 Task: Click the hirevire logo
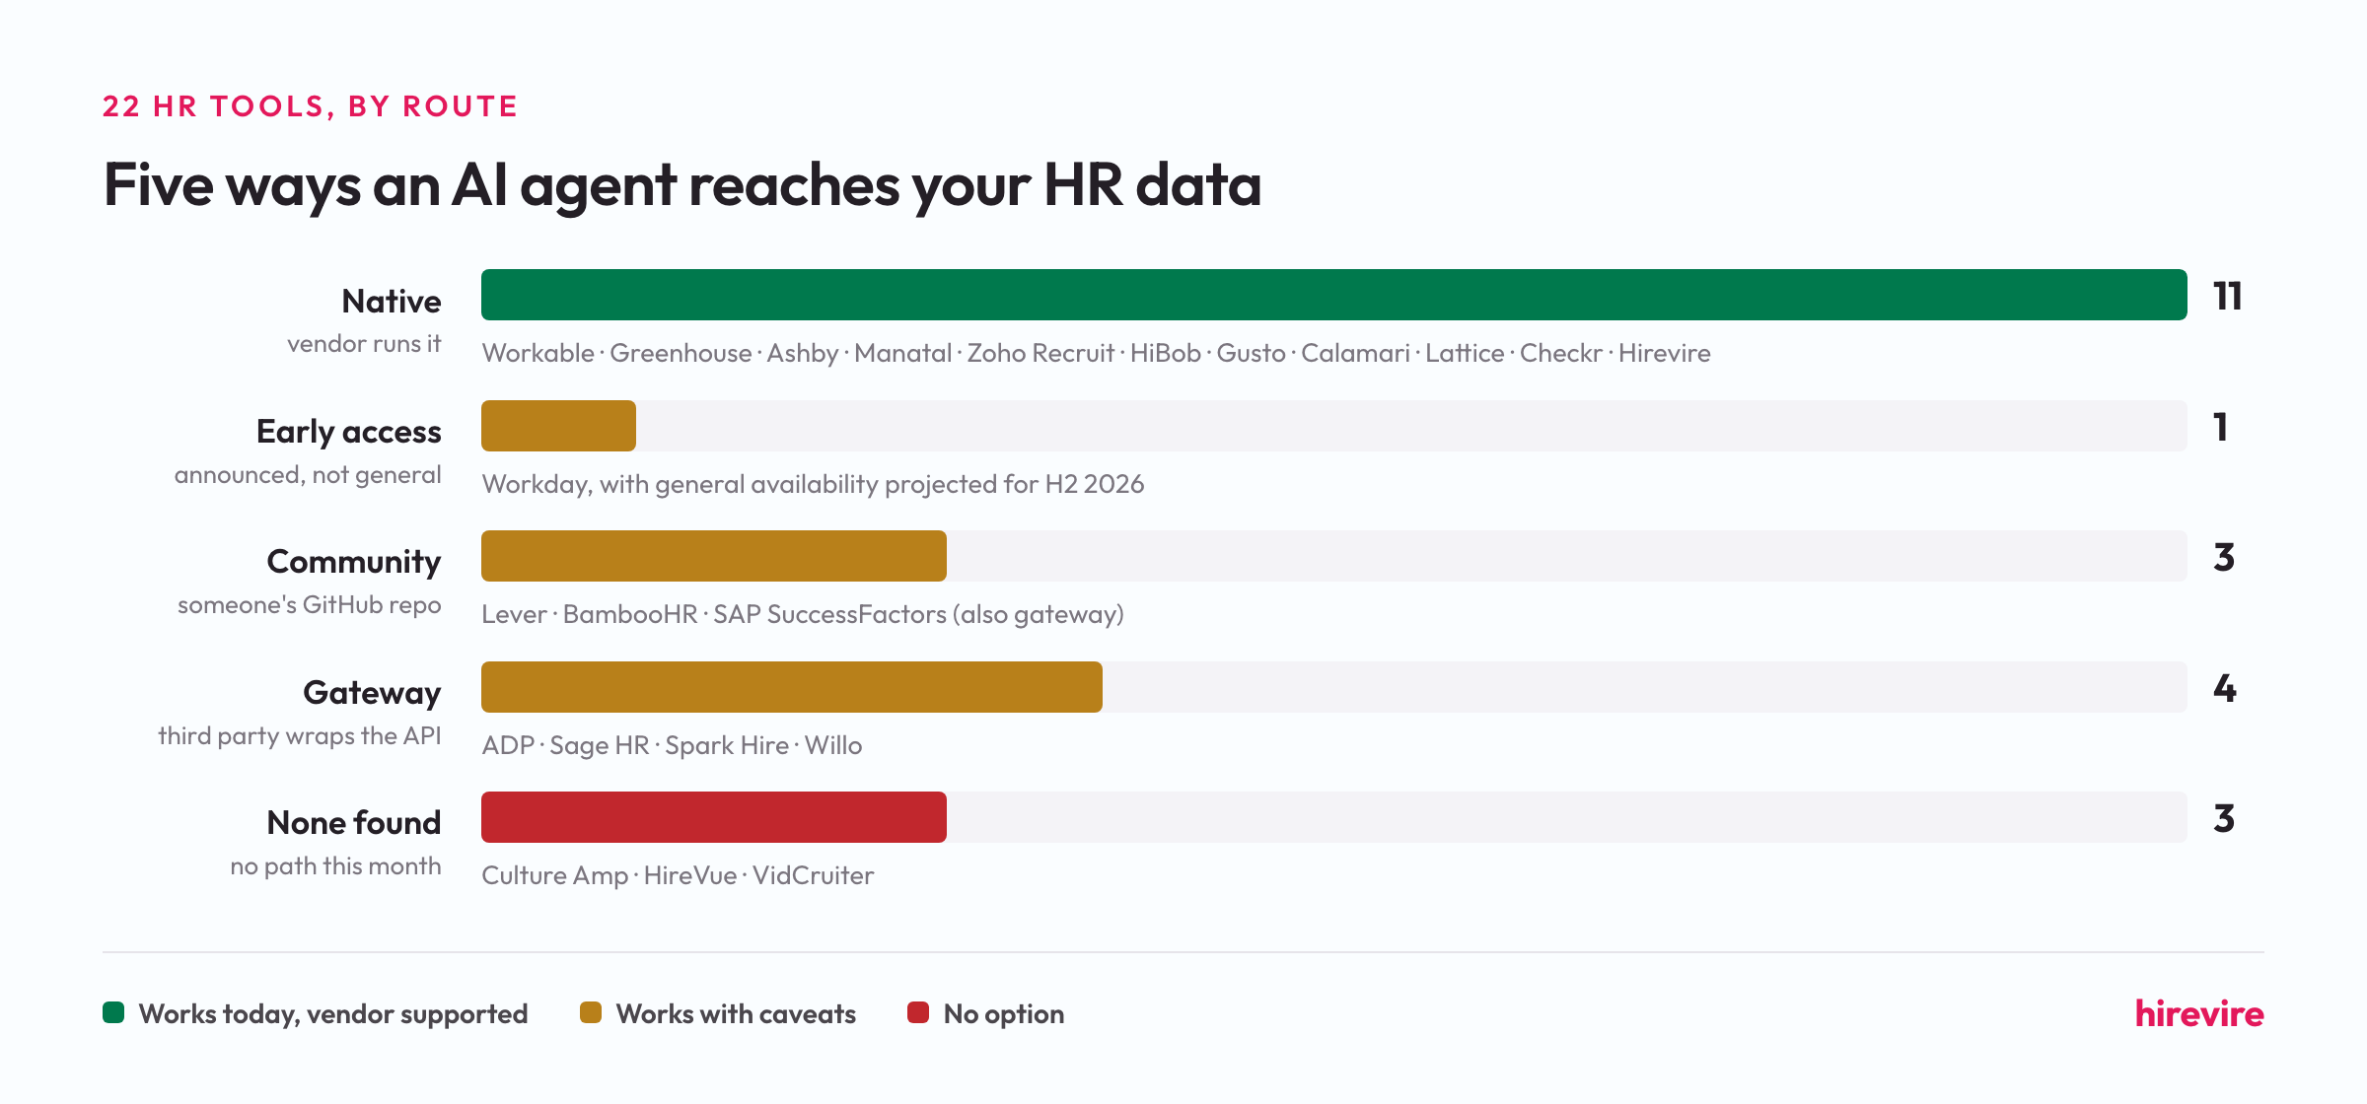click(x=2199, y=1013)
